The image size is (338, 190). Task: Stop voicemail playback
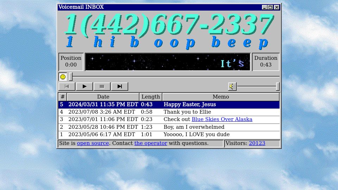tap(102, 87)
